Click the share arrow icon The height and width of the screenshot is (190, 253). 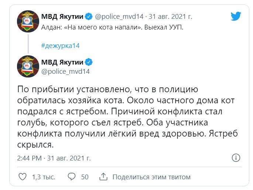[103, 177]
